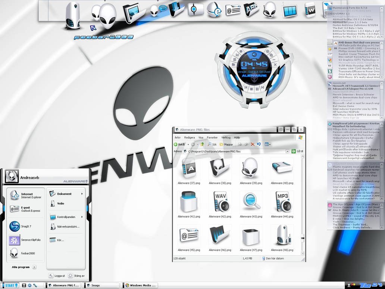Viewport: 385px width, 289px height.
Task: Click the address path field
Action: [237, 151]
